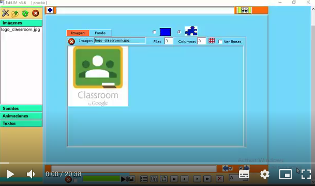Expand the Animaciones panel
The width and height of the screenshot is (315, 186).
[21, 116]
